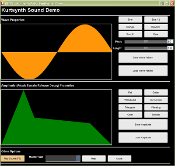Click the Length value field showing 1.0
This screenshot has height=166, width=175.
point(170,48)
